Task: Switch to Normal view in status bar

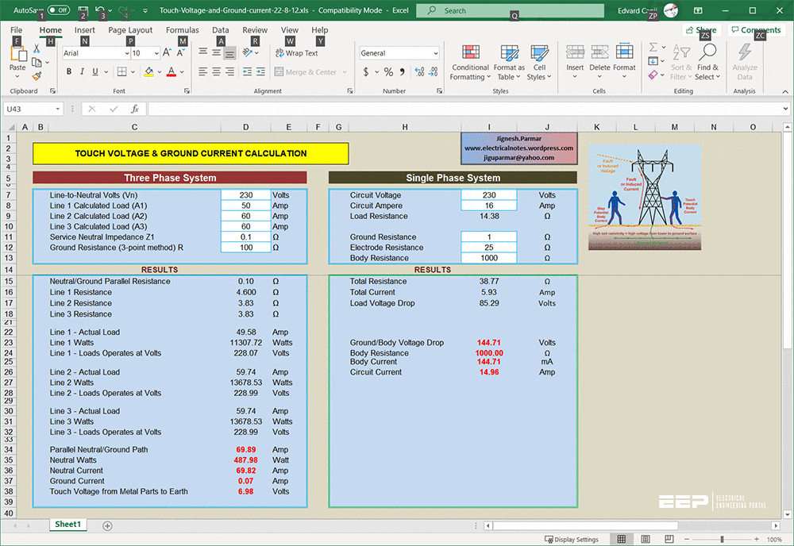Action: 622,540
